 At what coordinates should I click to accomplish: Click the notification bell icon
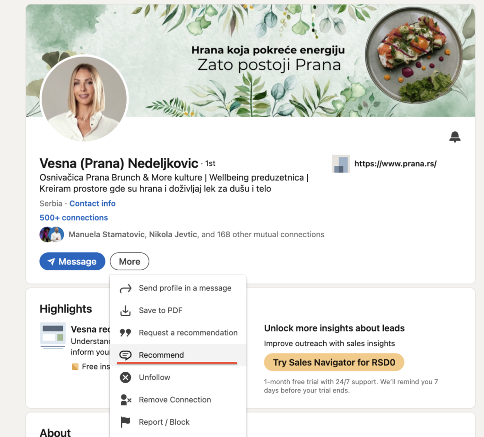[455, 137]
